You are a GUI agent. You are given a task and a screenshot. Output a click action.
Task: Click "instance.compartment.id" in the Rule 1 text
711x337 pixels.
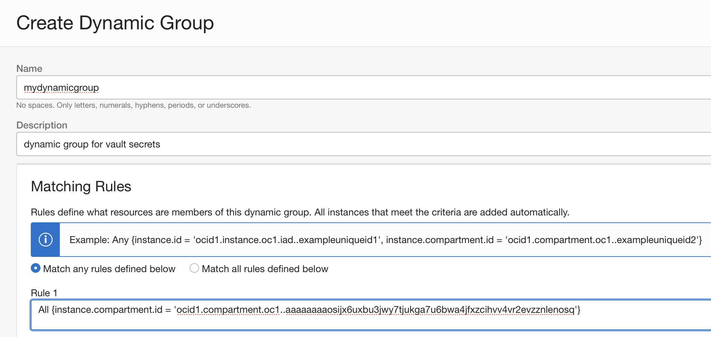click(109, 310)
